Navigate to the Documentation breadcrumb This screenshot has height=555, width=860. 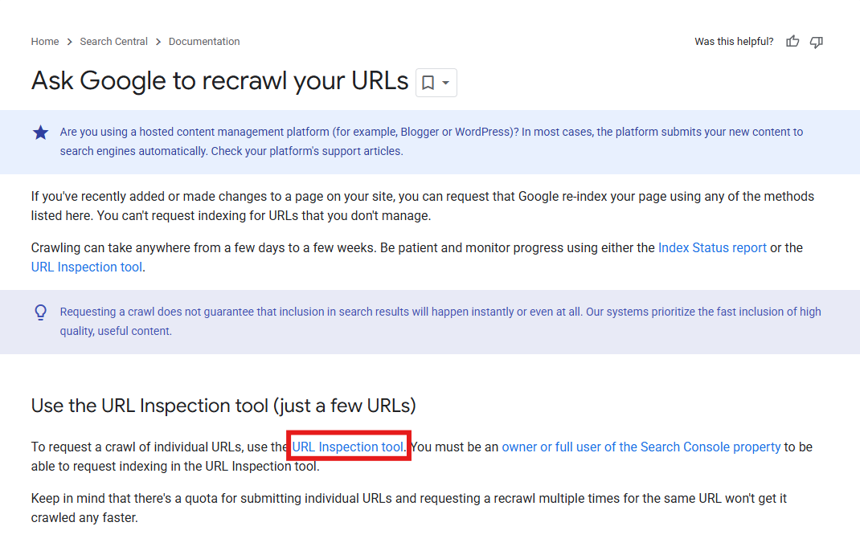coord(204,42)
